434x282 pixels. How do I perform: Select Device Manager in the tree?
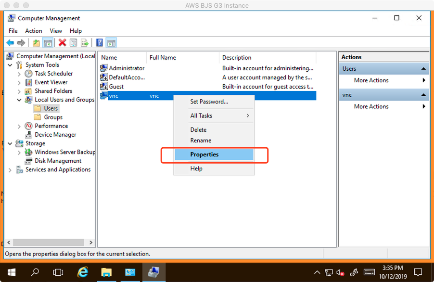tap(55, 135)
